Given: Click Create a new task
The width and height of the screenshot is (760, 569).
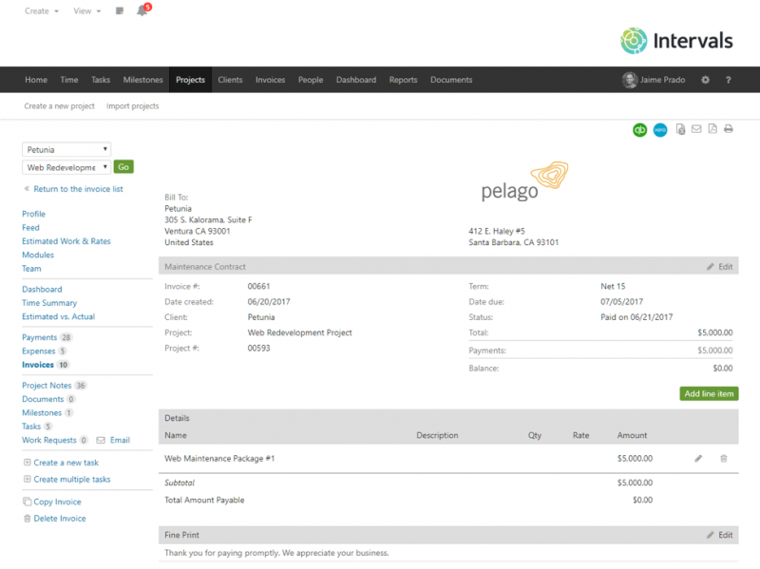Looking at the screenshot, I should pos(66,463).
